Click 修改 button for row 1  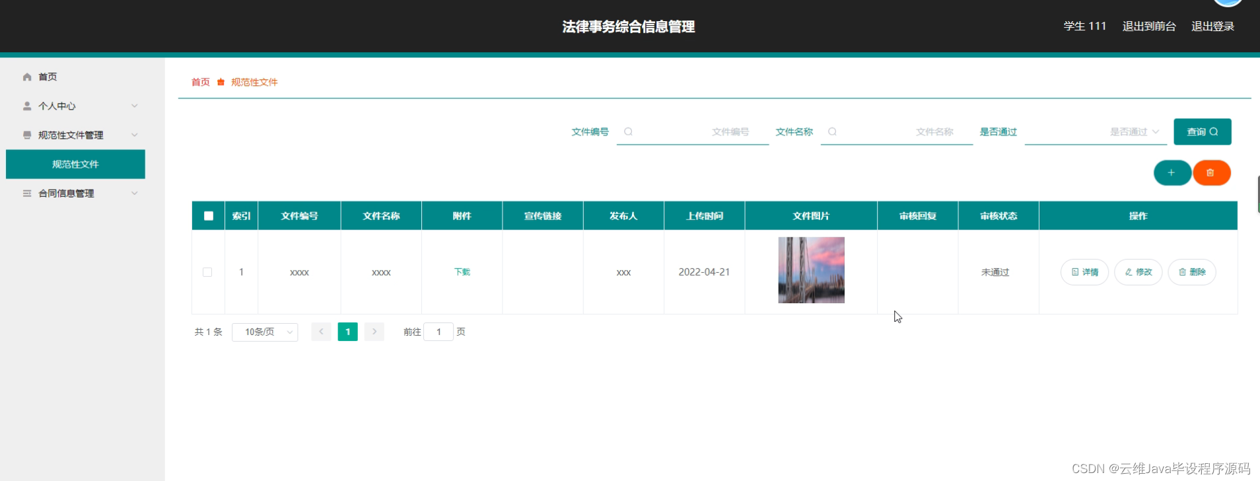click(x=1138, y=272)
